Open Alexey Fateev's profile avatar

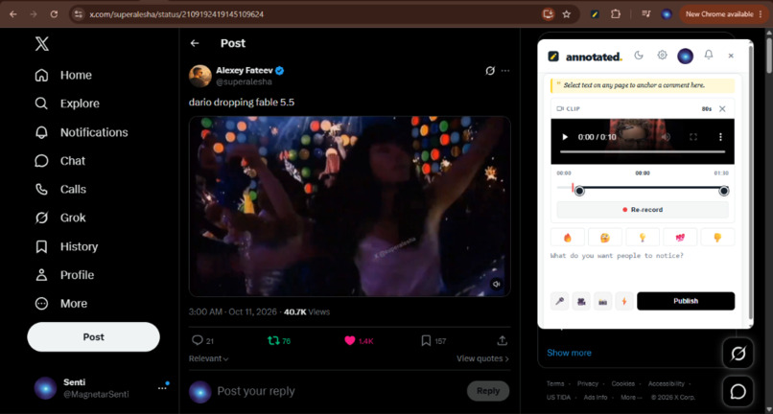pyautogui.click(x=200, y=76)
